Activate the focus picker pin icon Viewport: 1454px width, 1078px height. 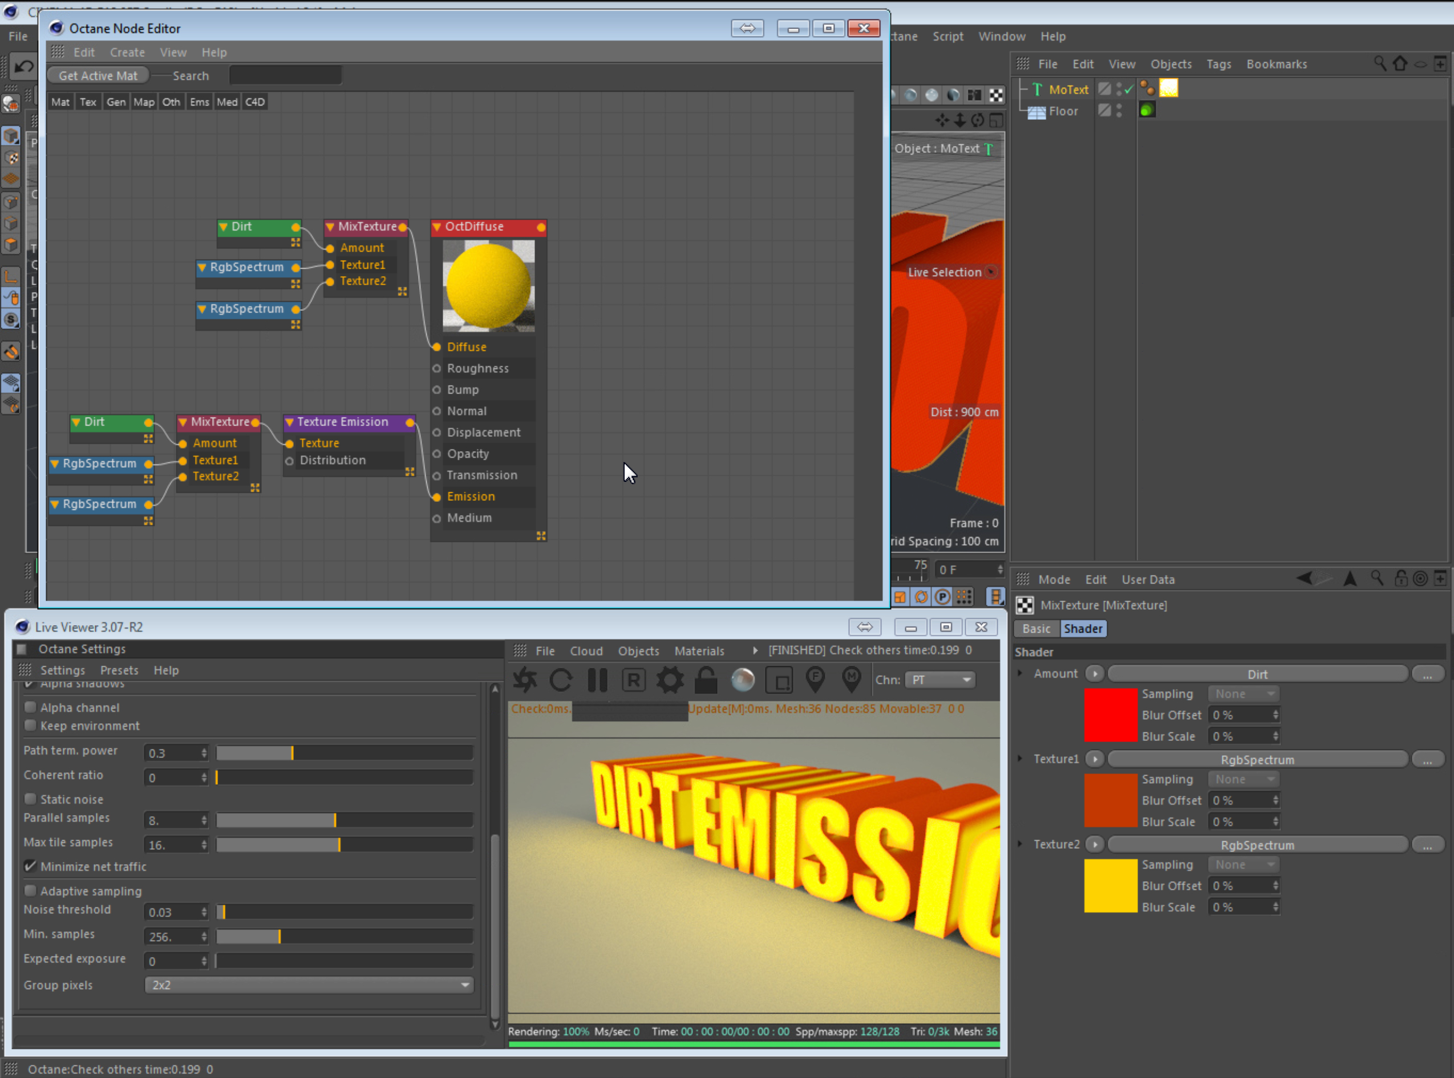(x=815, y=679)
